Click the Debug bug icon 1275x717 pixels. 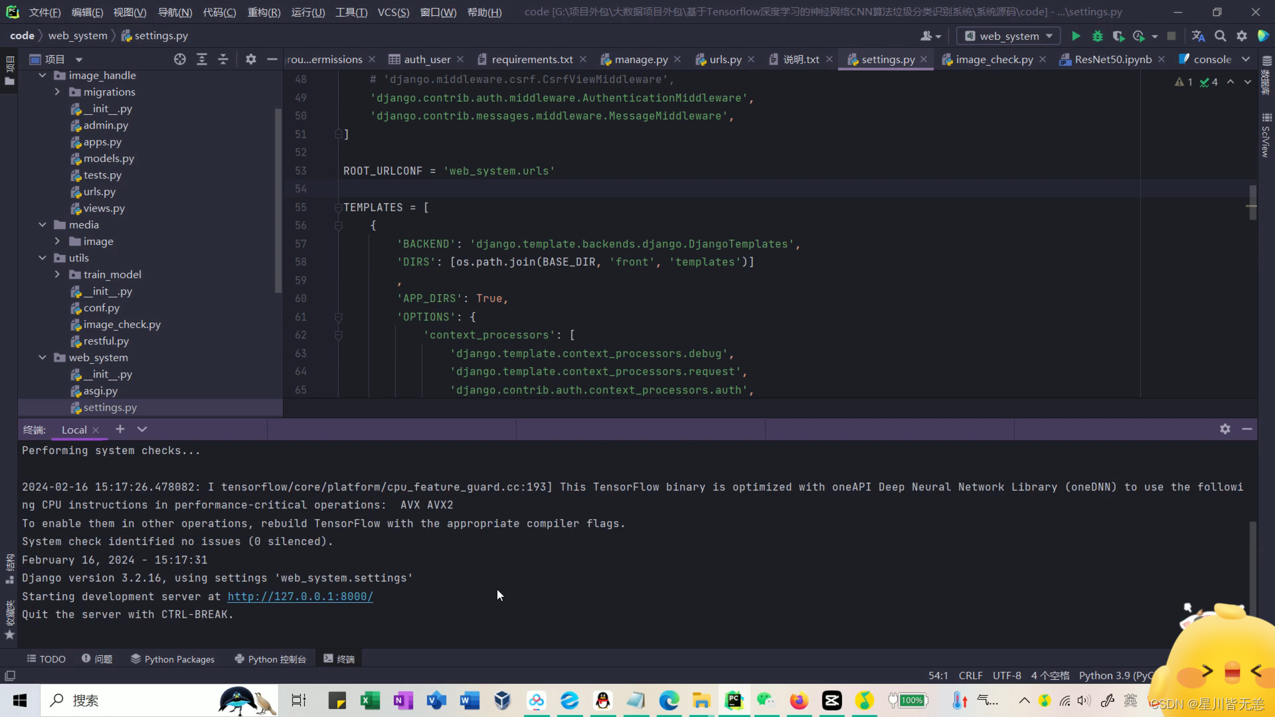pyautogui.click(x=1097, y=36)
